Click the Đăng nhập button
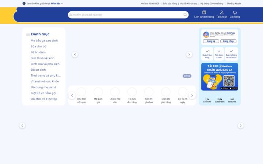 228,41
